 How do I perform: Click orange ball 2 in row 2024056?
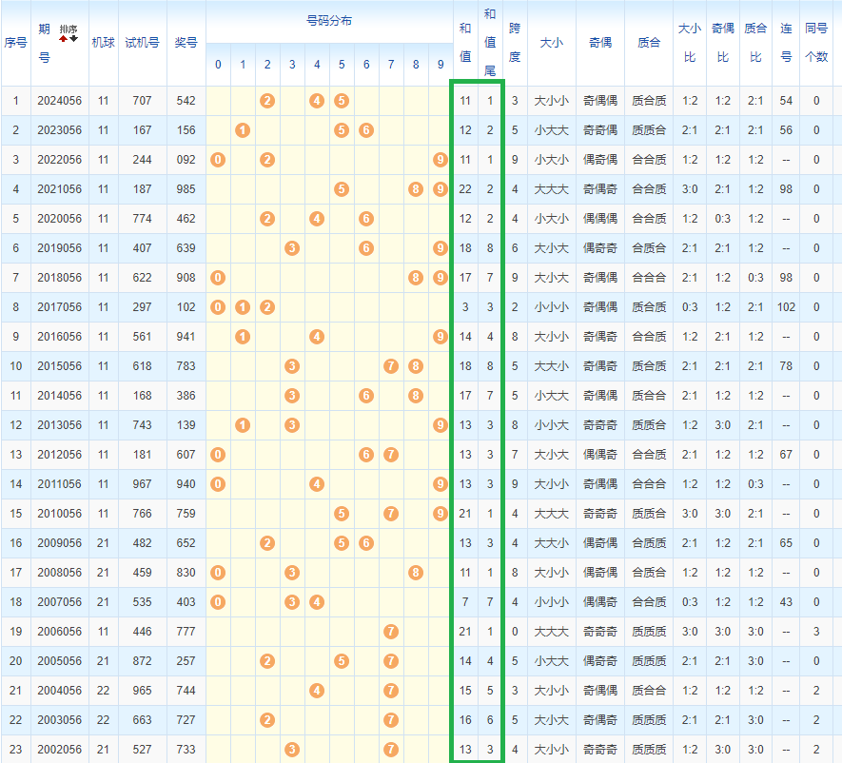pyautogui.click(x=267, y=101)
